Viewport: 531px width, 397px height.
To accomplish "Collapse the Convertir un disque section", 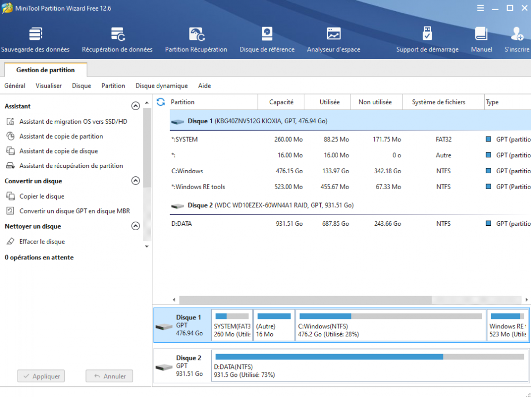I will click(135, 181).
